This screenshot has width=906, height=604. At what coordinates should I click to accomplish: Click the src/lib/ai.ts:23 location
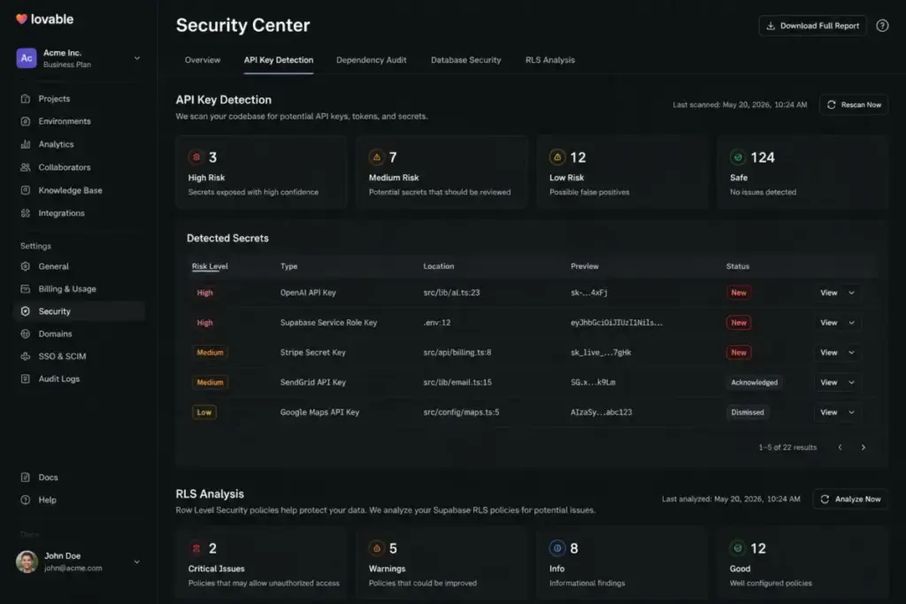pos(451,293)
